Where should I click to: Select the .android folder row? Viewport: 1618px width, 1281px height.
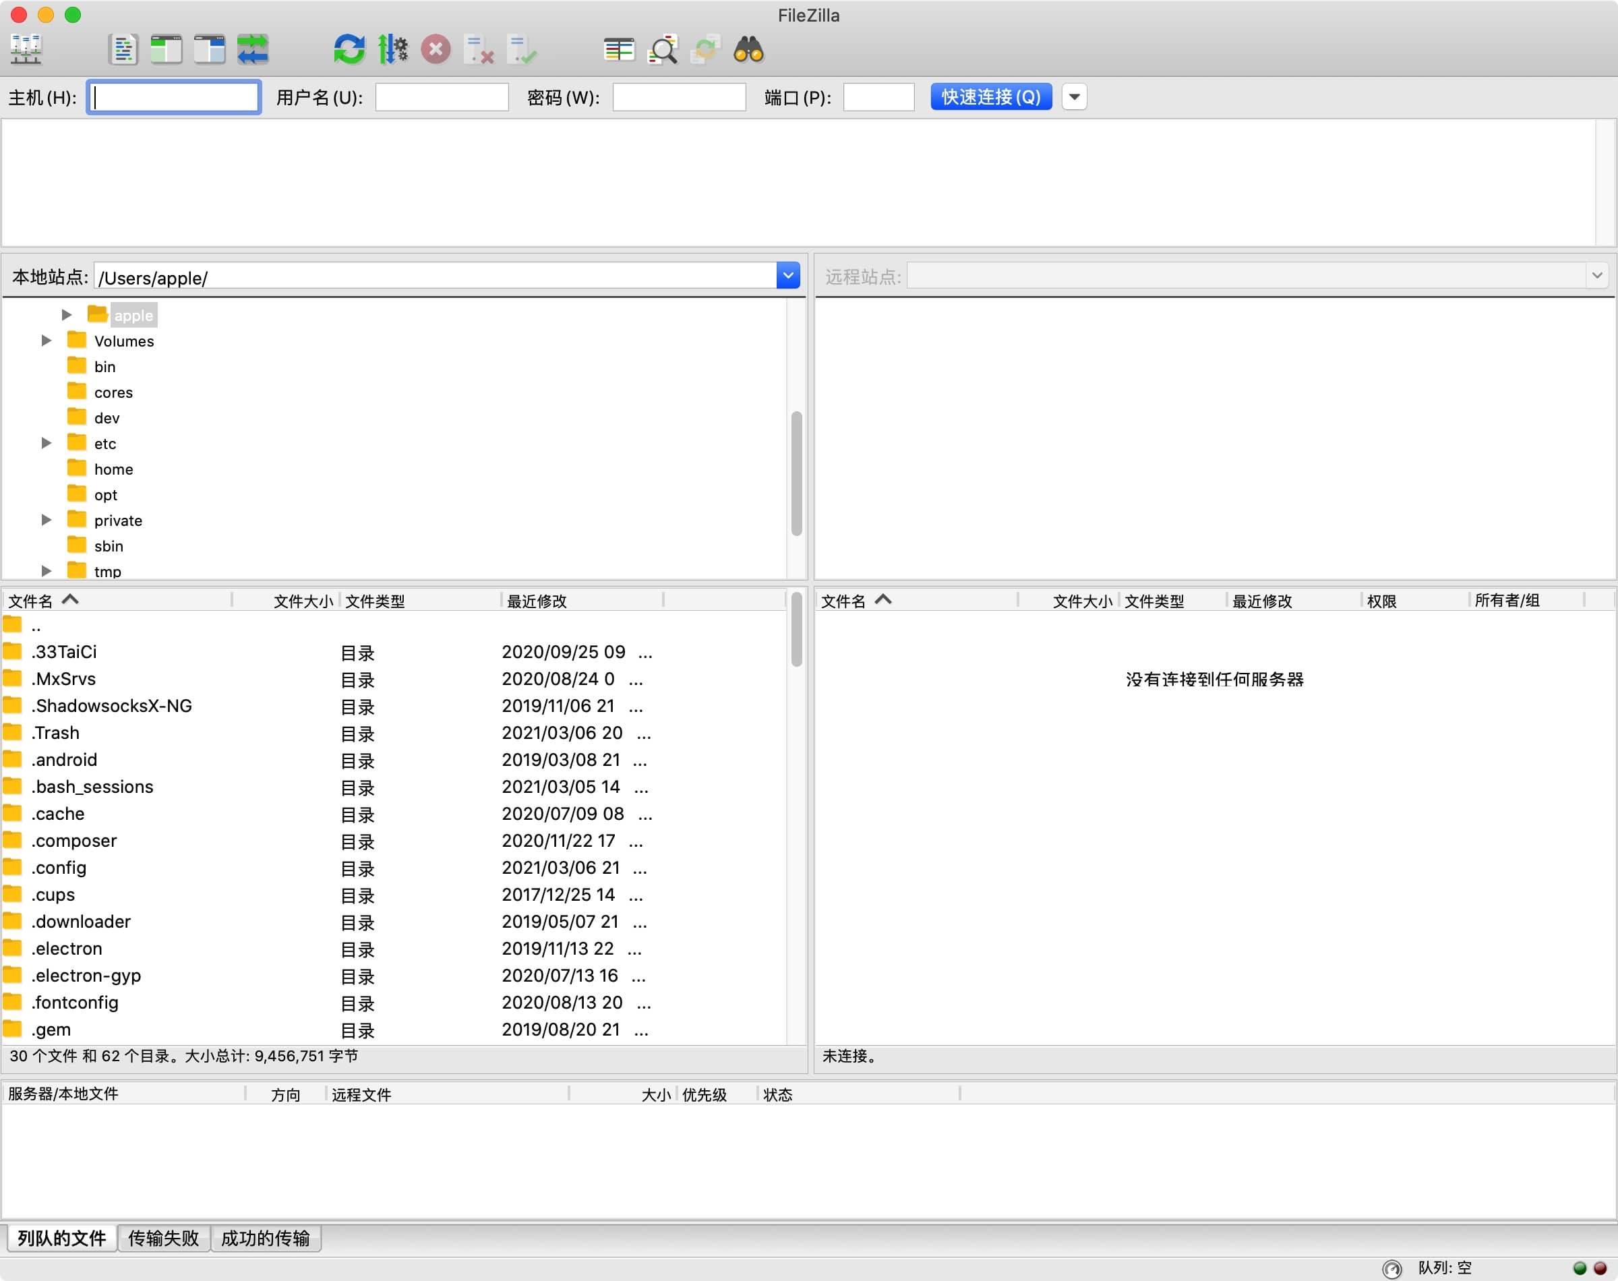pyautogui.click(x=394, y=760)
